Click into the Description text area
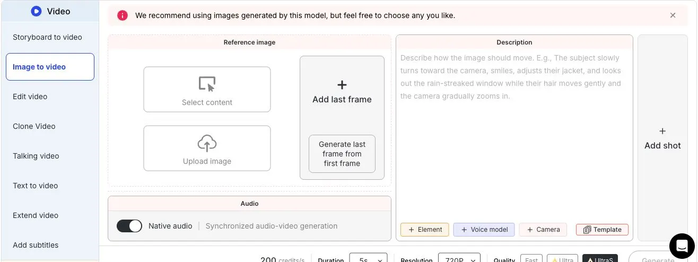 click(x=514, y=135)
